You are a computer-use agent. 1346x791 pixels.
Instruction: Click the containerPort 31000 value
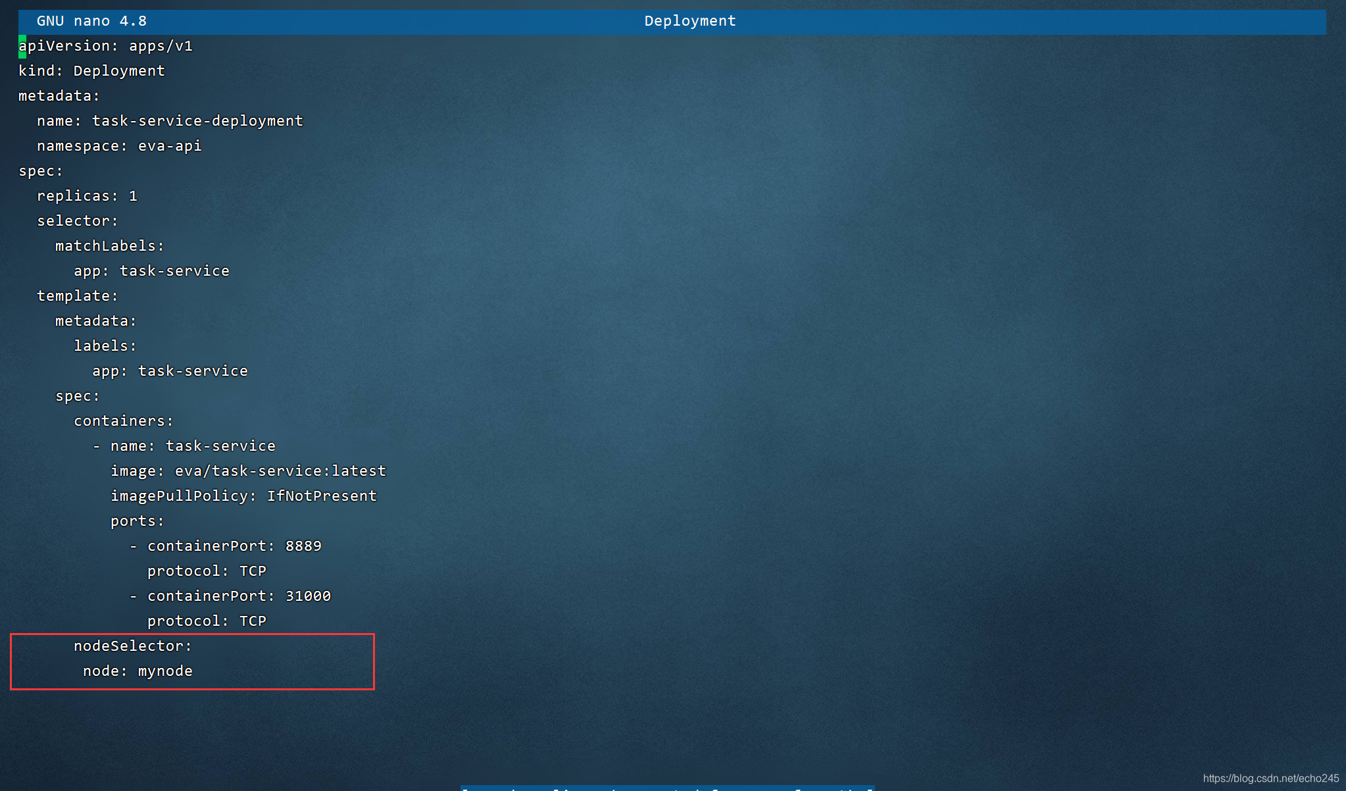(308, 596)
